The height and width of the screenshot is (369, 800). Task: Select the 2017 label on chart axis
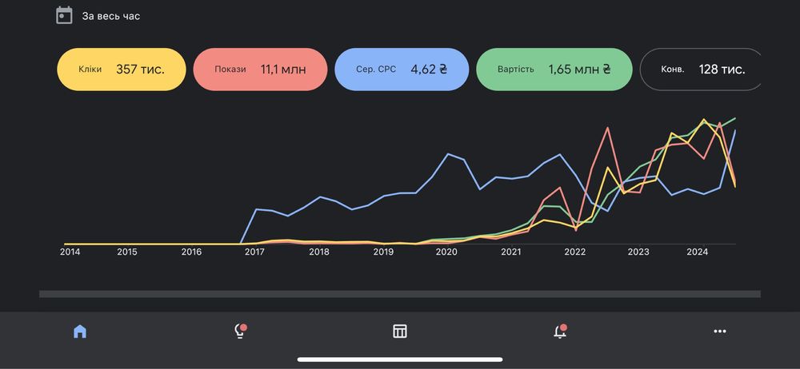point(254,252)
